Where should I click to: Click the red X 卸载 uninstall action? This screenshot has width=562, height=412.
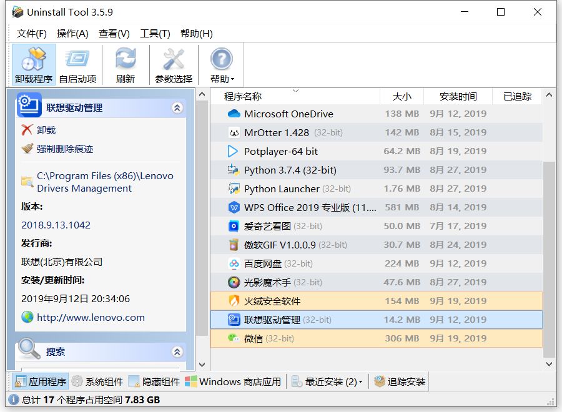point(39,130)
